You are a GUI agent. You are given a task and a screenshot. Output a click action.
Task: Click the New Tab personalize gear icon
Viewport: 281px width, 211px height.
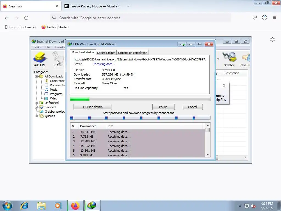pos(272,40)
